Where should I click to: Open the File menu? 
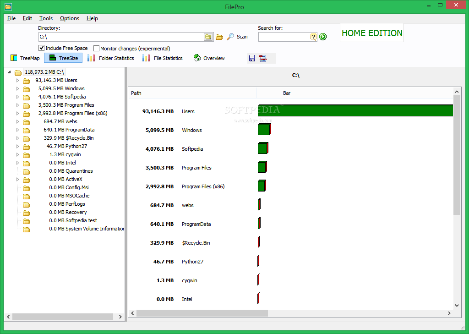point(11,18)
